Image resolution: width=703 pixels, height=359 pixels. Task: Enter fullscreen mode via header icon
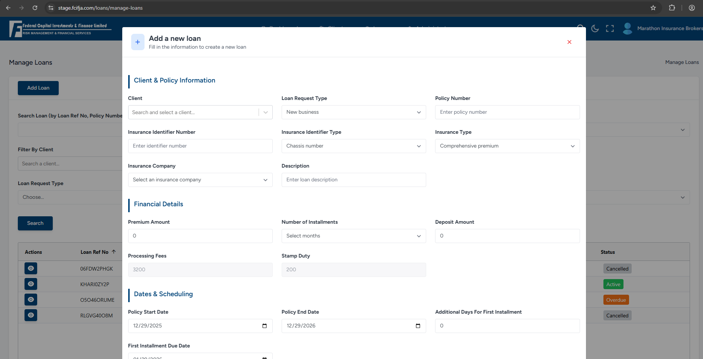(610, 29)
